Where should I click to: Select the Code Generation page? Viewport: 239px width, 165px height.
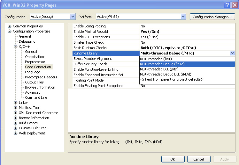click(38, 67)
